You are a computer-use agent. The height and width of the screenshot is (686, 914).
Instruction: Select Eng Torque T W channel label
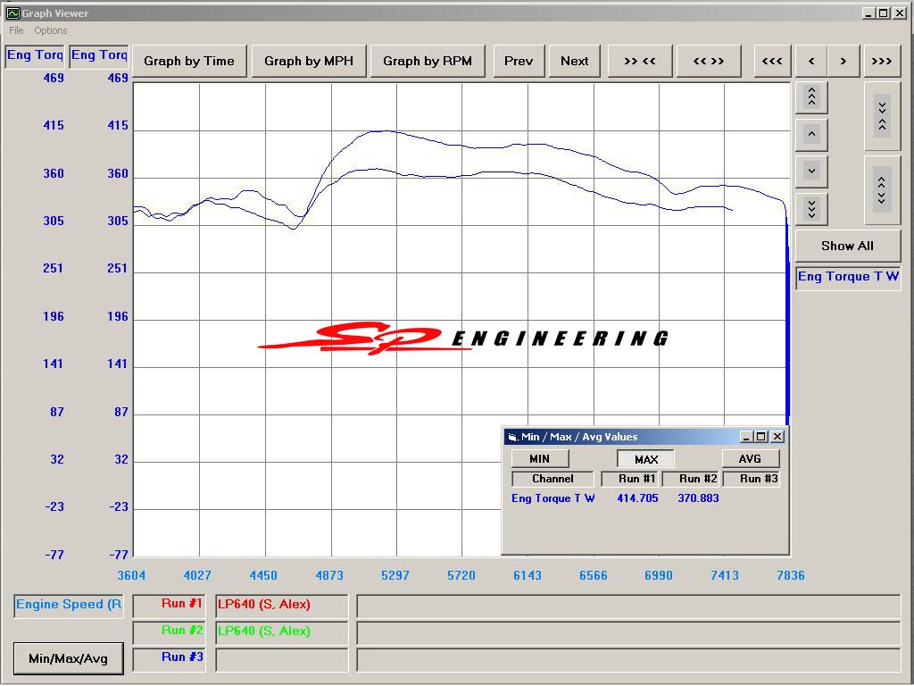click(848, 277)
